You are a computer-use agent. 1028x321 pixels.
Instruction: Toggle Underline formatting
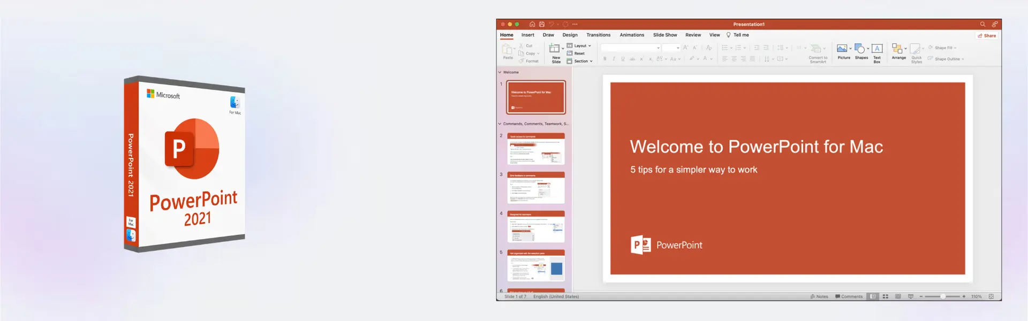(623, 59)
